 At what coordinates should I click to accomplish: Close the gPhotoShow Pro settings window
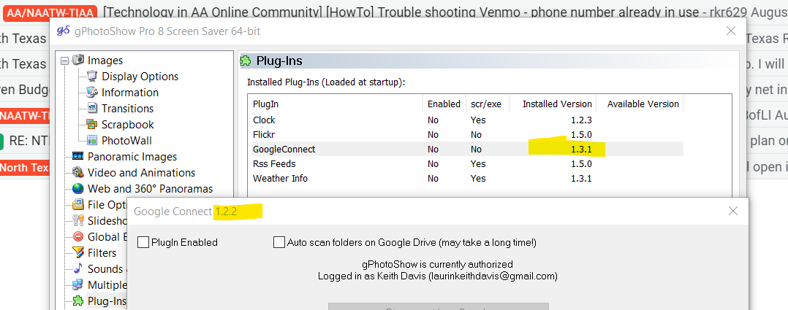point(731,31)
